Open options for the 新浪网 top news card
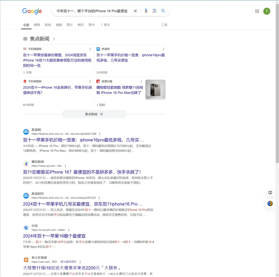This screenshot has height=277, width=279. point(164,49)
